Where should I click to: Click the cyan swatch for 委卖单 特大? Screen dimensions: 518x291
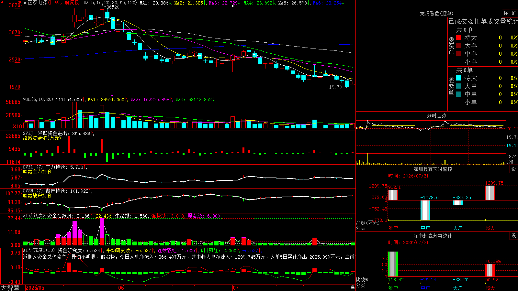click(458, 78)
